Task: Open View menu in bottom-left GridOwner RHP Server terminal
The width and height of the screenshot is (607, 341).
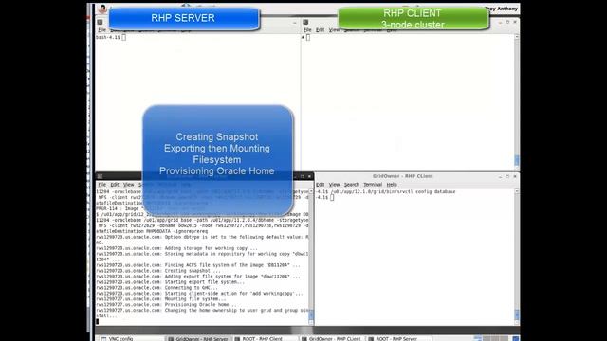Action: (129, 185)
